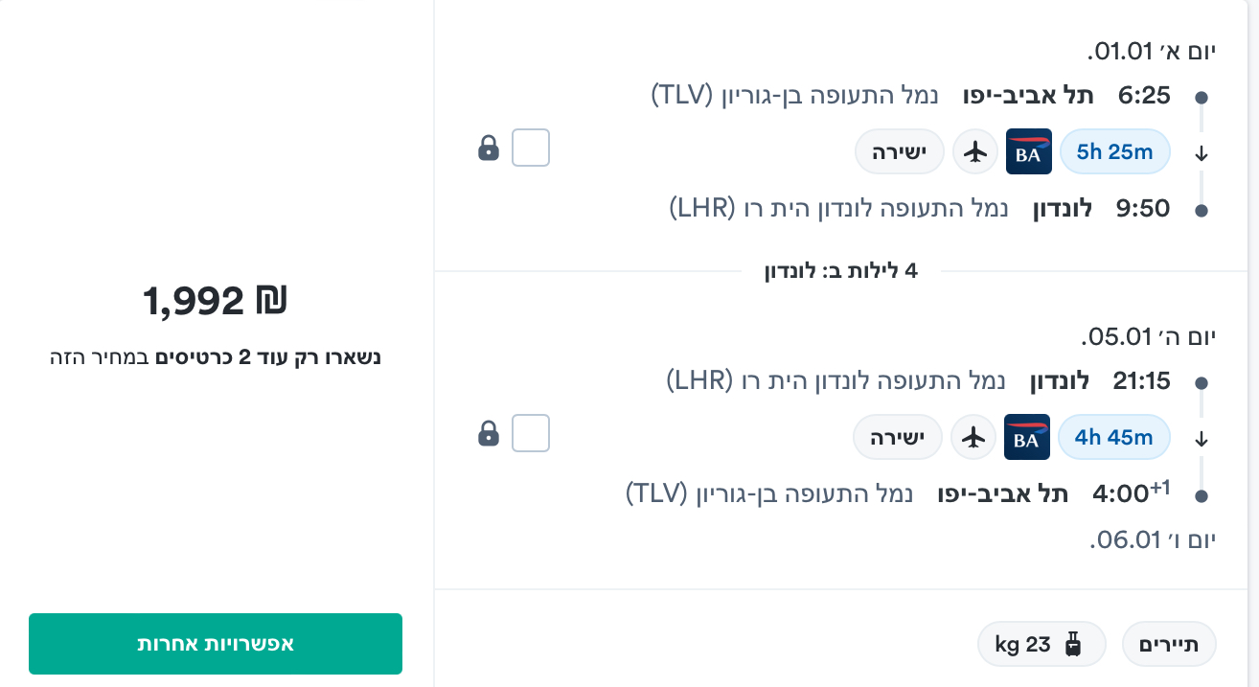
Task: Click the down arrow on return flight timeline
Action: 1202,439
